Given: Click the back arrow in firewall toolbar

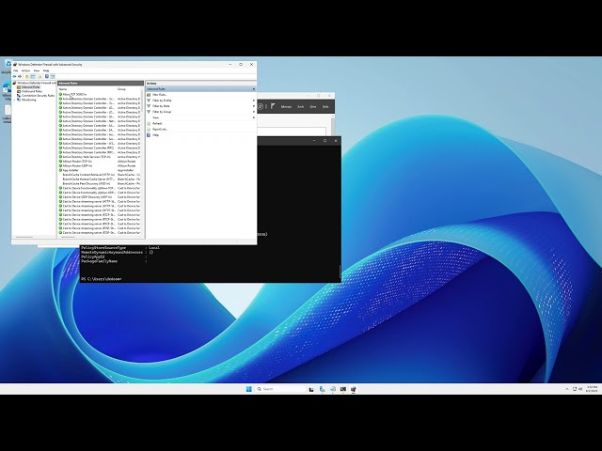Looking at the screenshot, I should 15,76.
